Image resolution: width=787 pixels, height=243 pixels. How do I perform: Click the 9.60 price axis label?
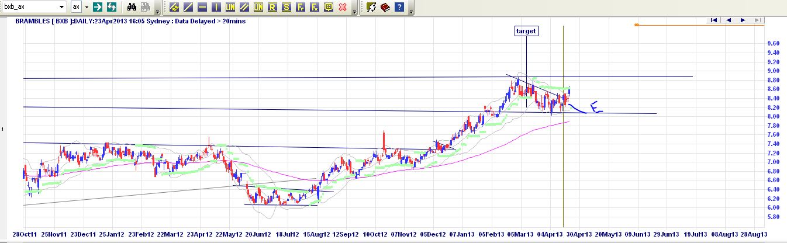(773, 44)
